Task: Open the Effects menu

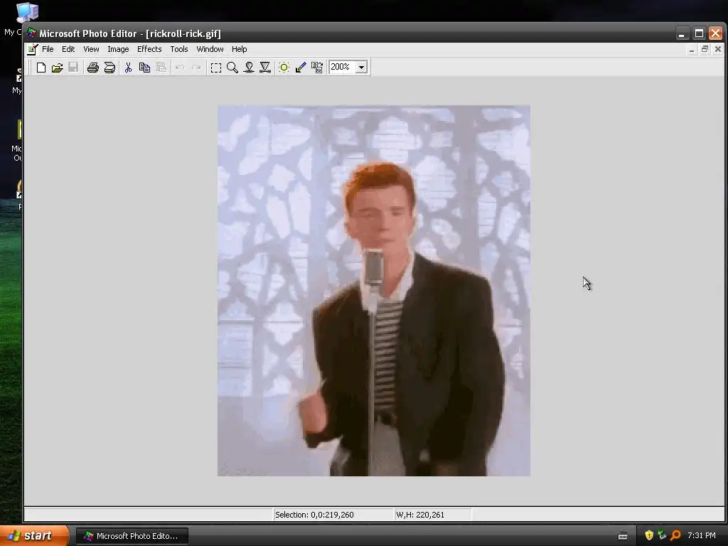Action: coord(149,49)
